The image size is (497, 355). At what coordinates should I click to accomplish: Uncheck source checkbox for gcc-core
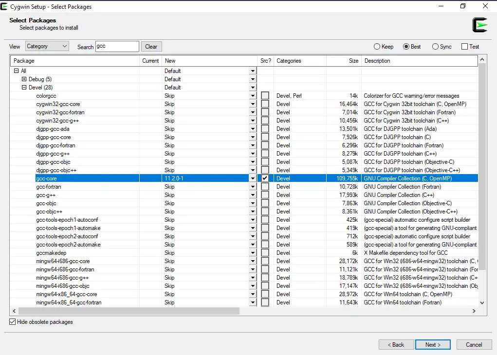pyautogui.click(x=265, y=178)
